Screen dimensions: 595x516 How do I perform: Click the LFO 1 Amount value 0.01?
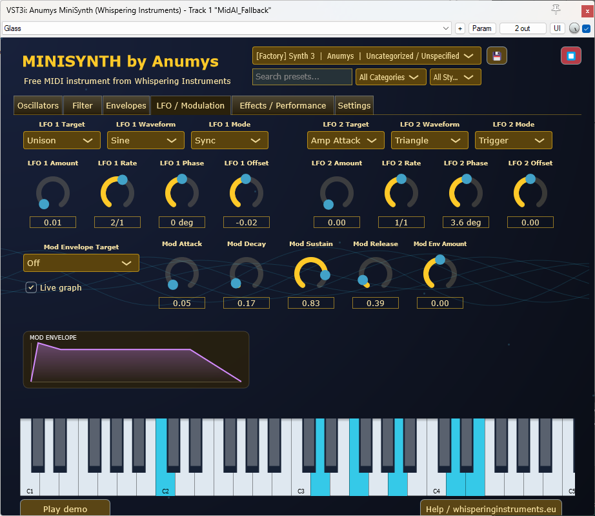53,222
